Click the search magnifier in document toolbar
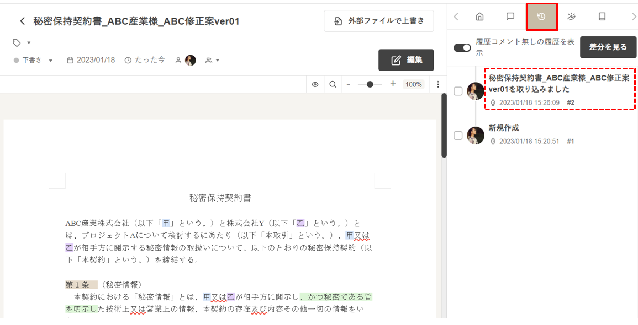This screenshot has height=325, width=638. point(333,84)
